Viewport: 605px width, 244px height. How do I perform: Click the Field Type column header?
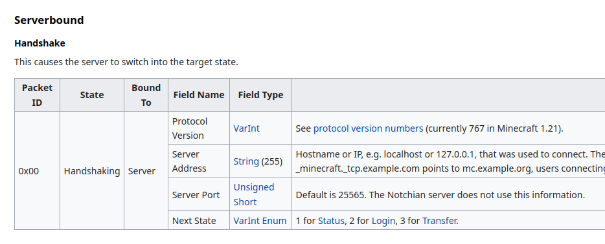[260, 95]
